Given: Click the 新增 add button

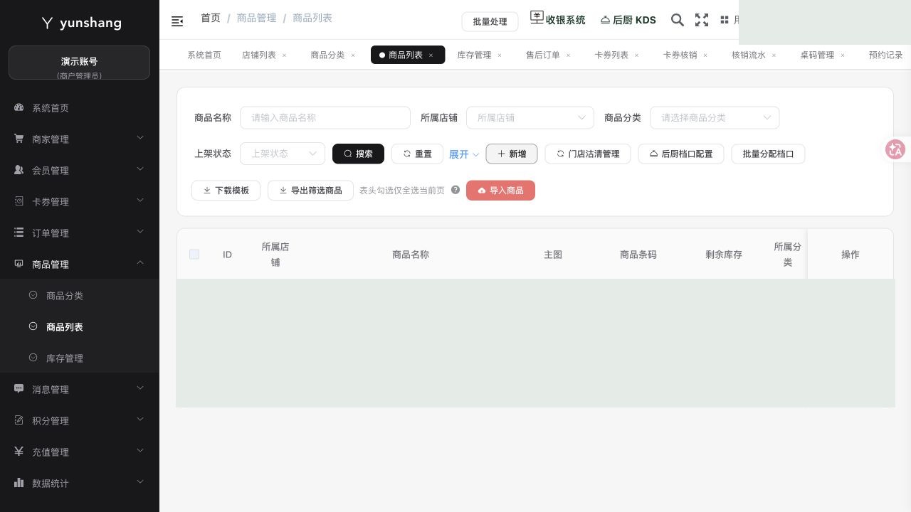Looking at the screenshot, I should pos(512,154).
